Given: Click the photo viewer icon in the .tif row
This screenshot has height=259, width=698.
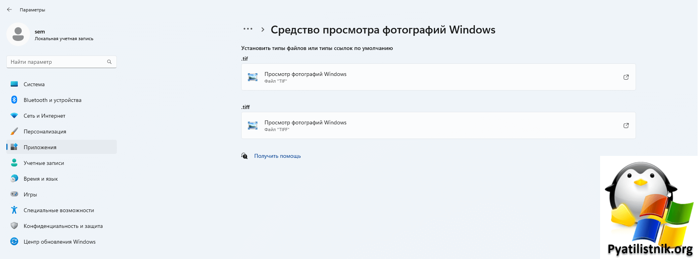Looking at the screenshot, I should point(253,77).
